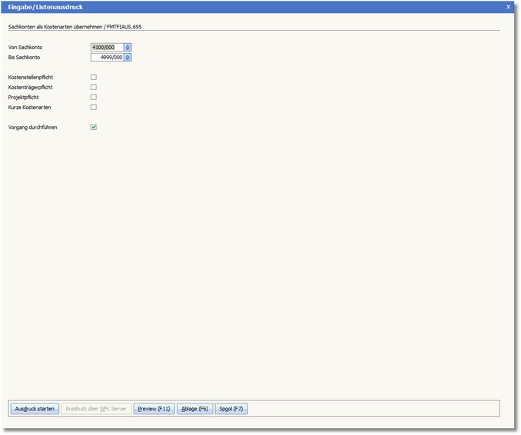This screenshot has height=435, width=521.
Task: Focus the Bis Sachkonto input field
Action: click(107, 57)
